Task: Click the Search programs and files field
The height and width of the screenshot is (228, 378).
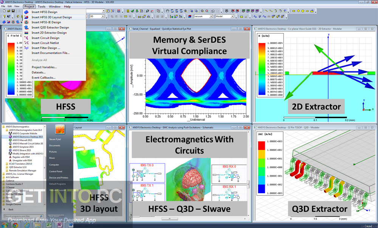Action: click(23, 216)
